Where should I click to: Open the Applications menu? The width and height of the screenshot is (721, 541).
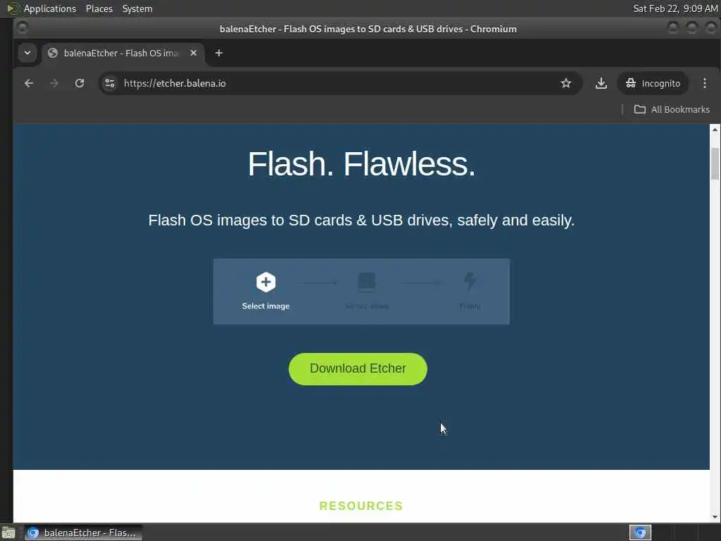coord(50,8)
